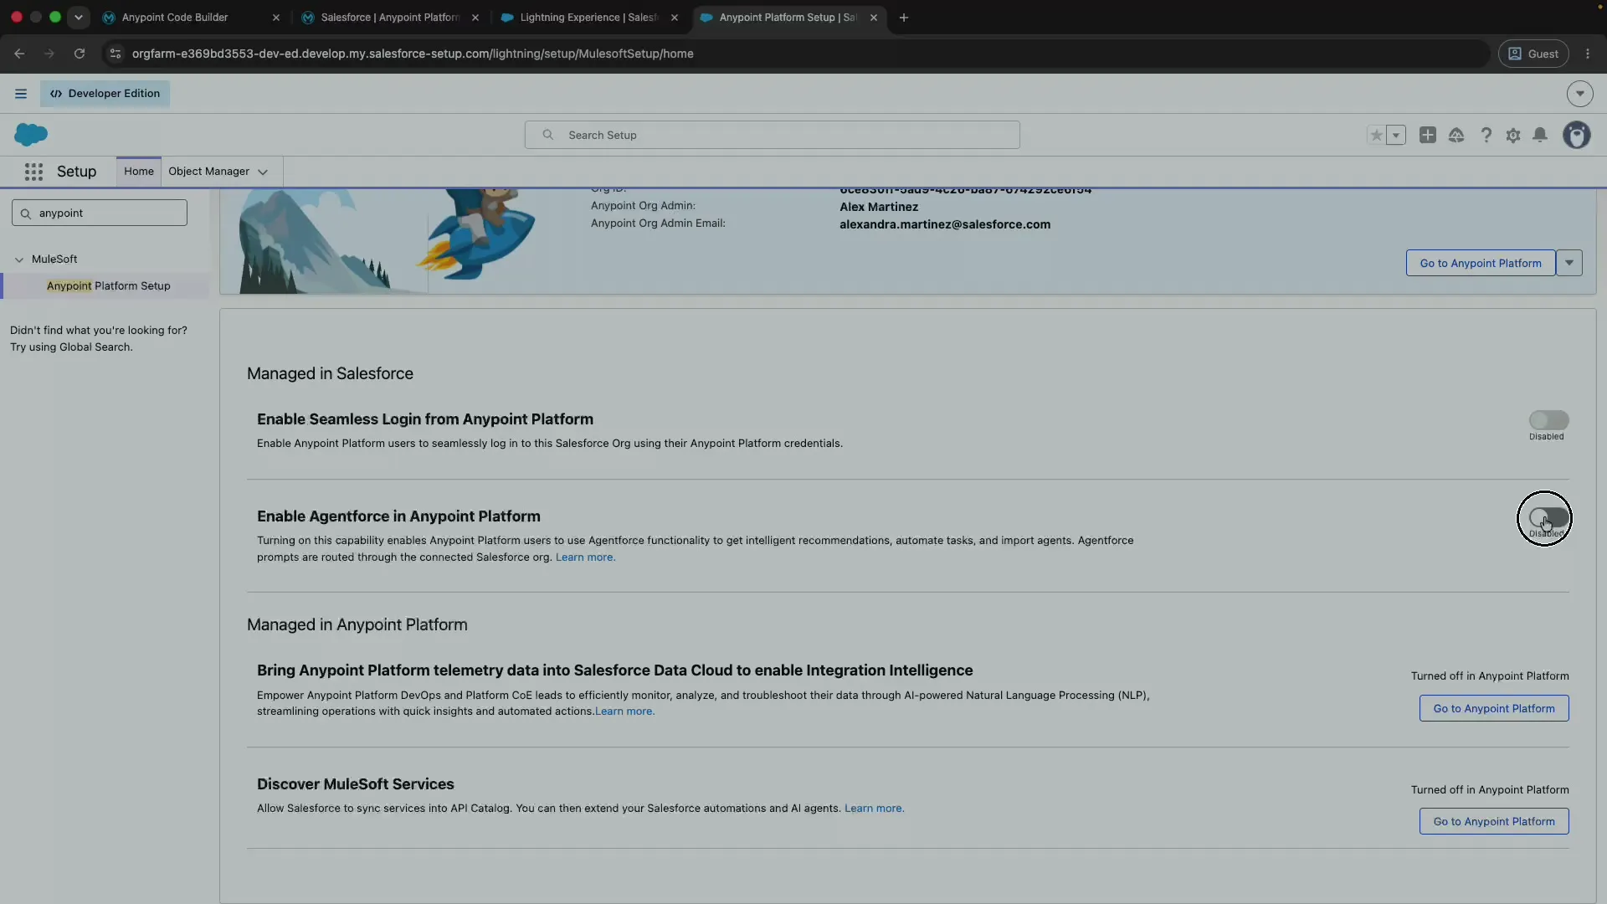Expand the Object Manager dropdown chevron
Viewport: 1607px width, 904px height.
(x=263, y=172)
